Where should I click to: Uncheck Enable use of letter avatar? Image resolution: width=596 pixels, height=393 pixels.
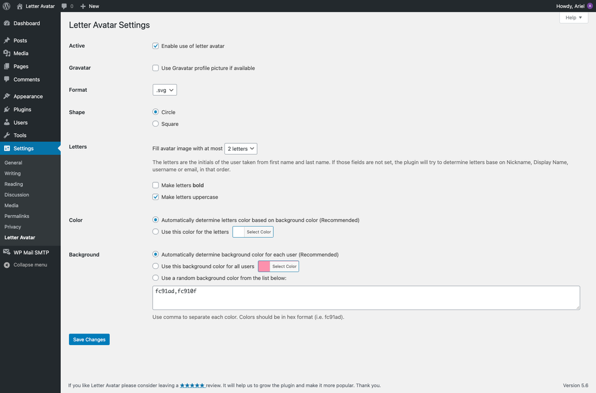pyautogui.click(x=155, y=46)
